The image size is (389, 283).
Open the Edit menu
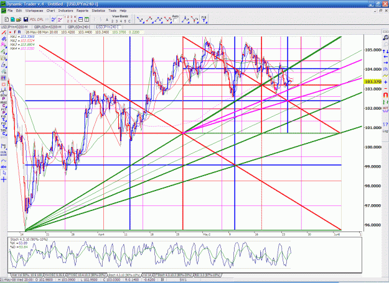(x=19, y=11)
